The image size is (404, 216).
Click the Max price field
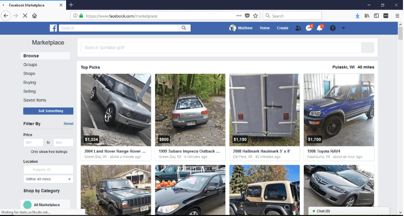(64, 143)
